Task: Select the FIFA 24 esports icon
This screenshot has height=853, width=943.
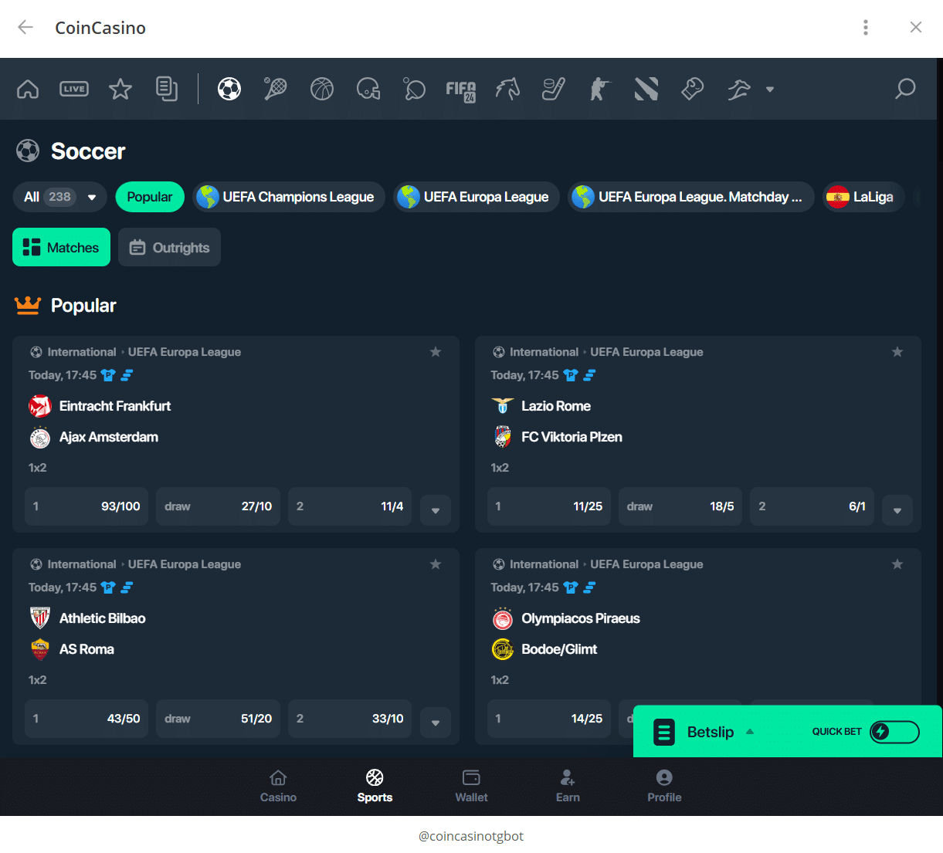Action: pos(461,90)
